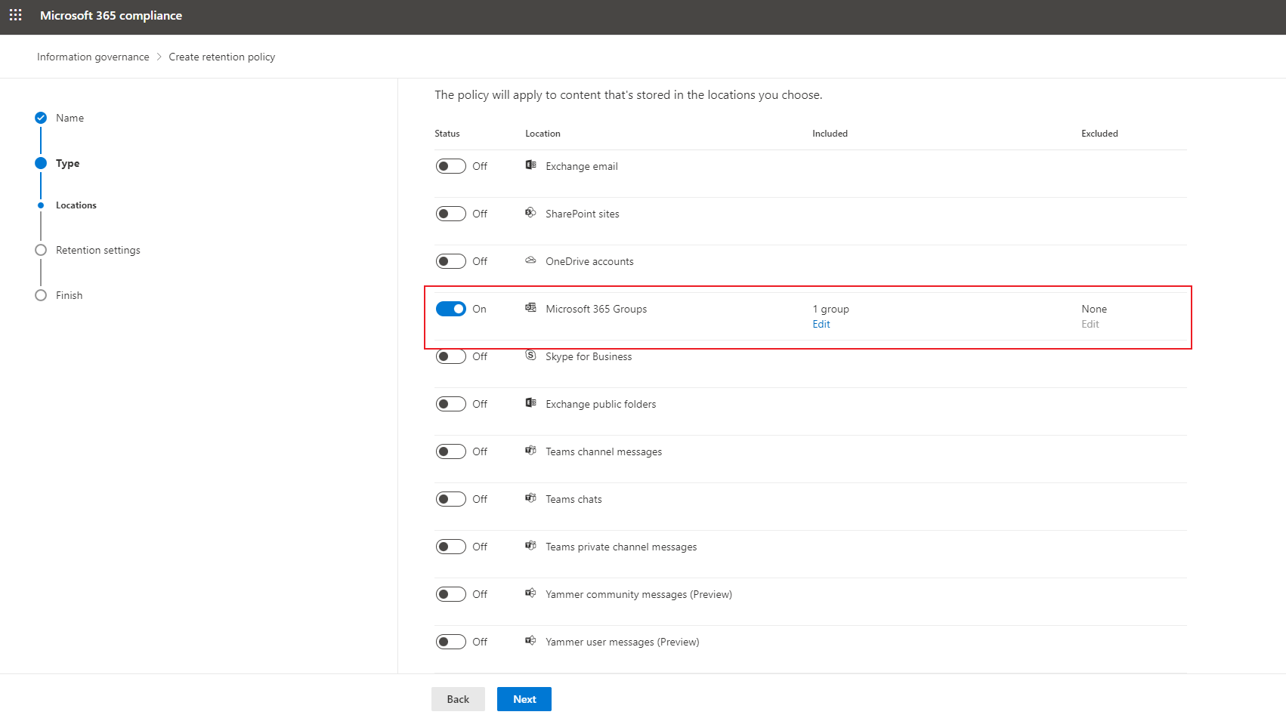Click the Exchange email location icon

531,165
